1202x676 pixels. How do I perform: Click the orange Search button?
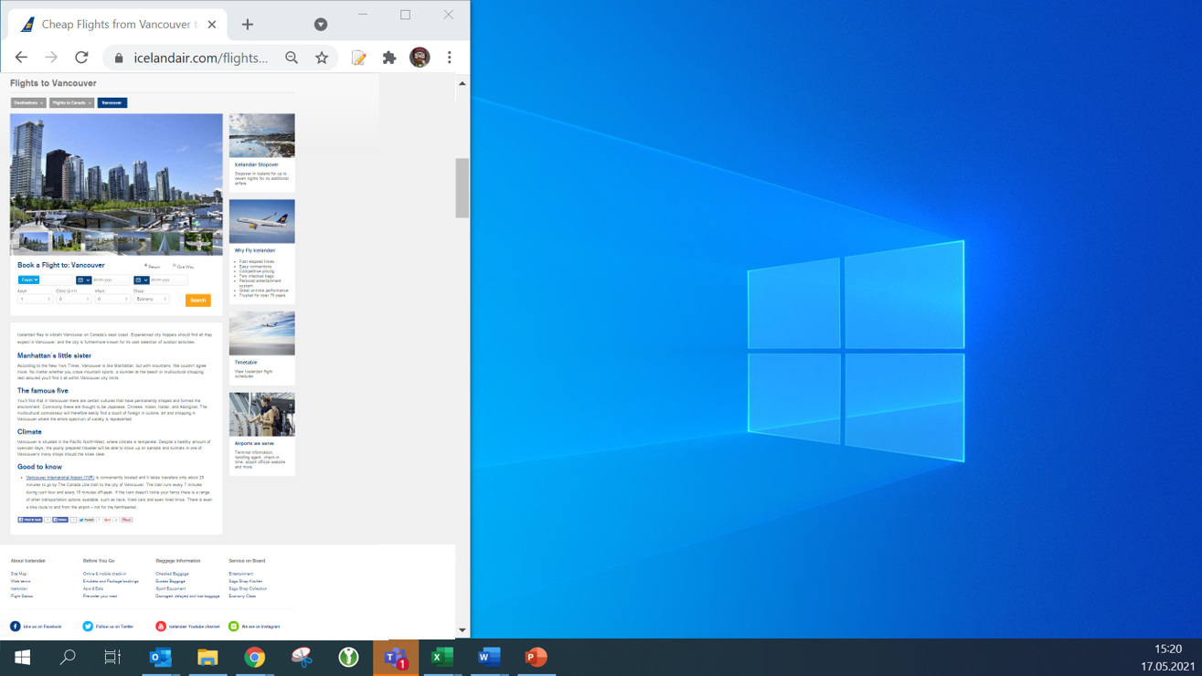(x=198, y=300)
